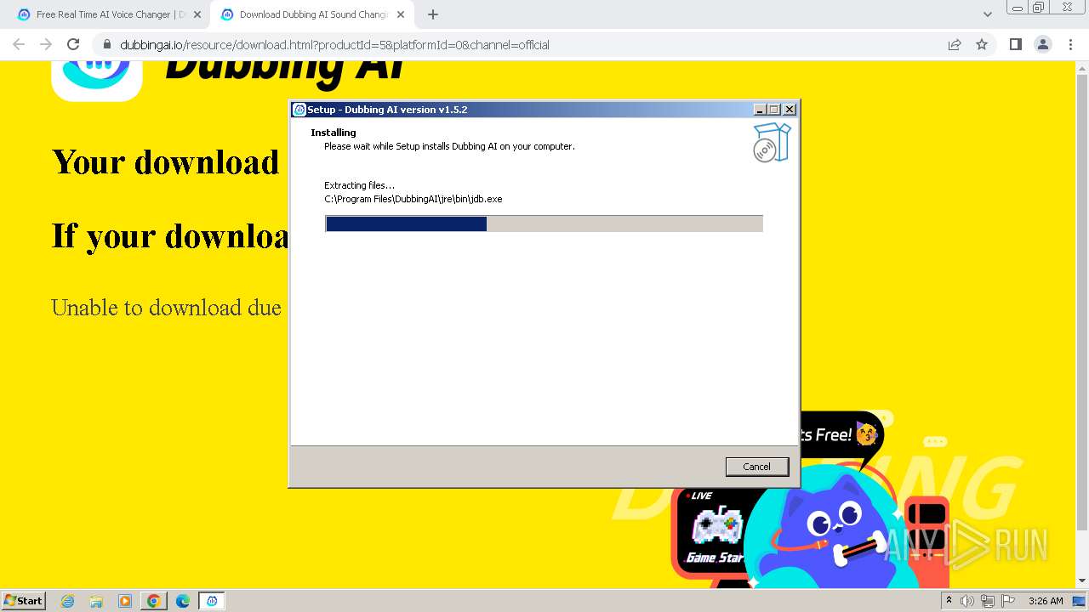Open a new browser tab

click(433, 14)
